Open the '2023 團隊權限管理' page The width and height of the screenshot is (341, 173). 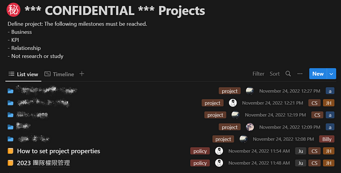[x=43, y=163]
